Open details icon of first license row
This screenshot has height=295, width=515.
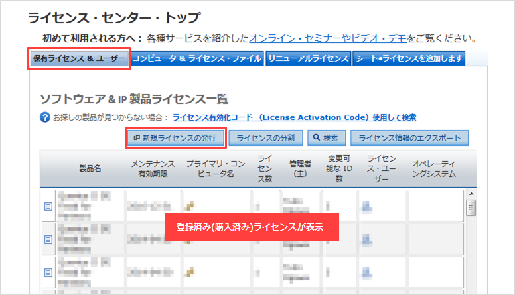[48, 206]
